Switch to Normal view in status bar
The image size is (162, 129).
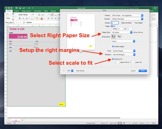click(x=120, y=123)
